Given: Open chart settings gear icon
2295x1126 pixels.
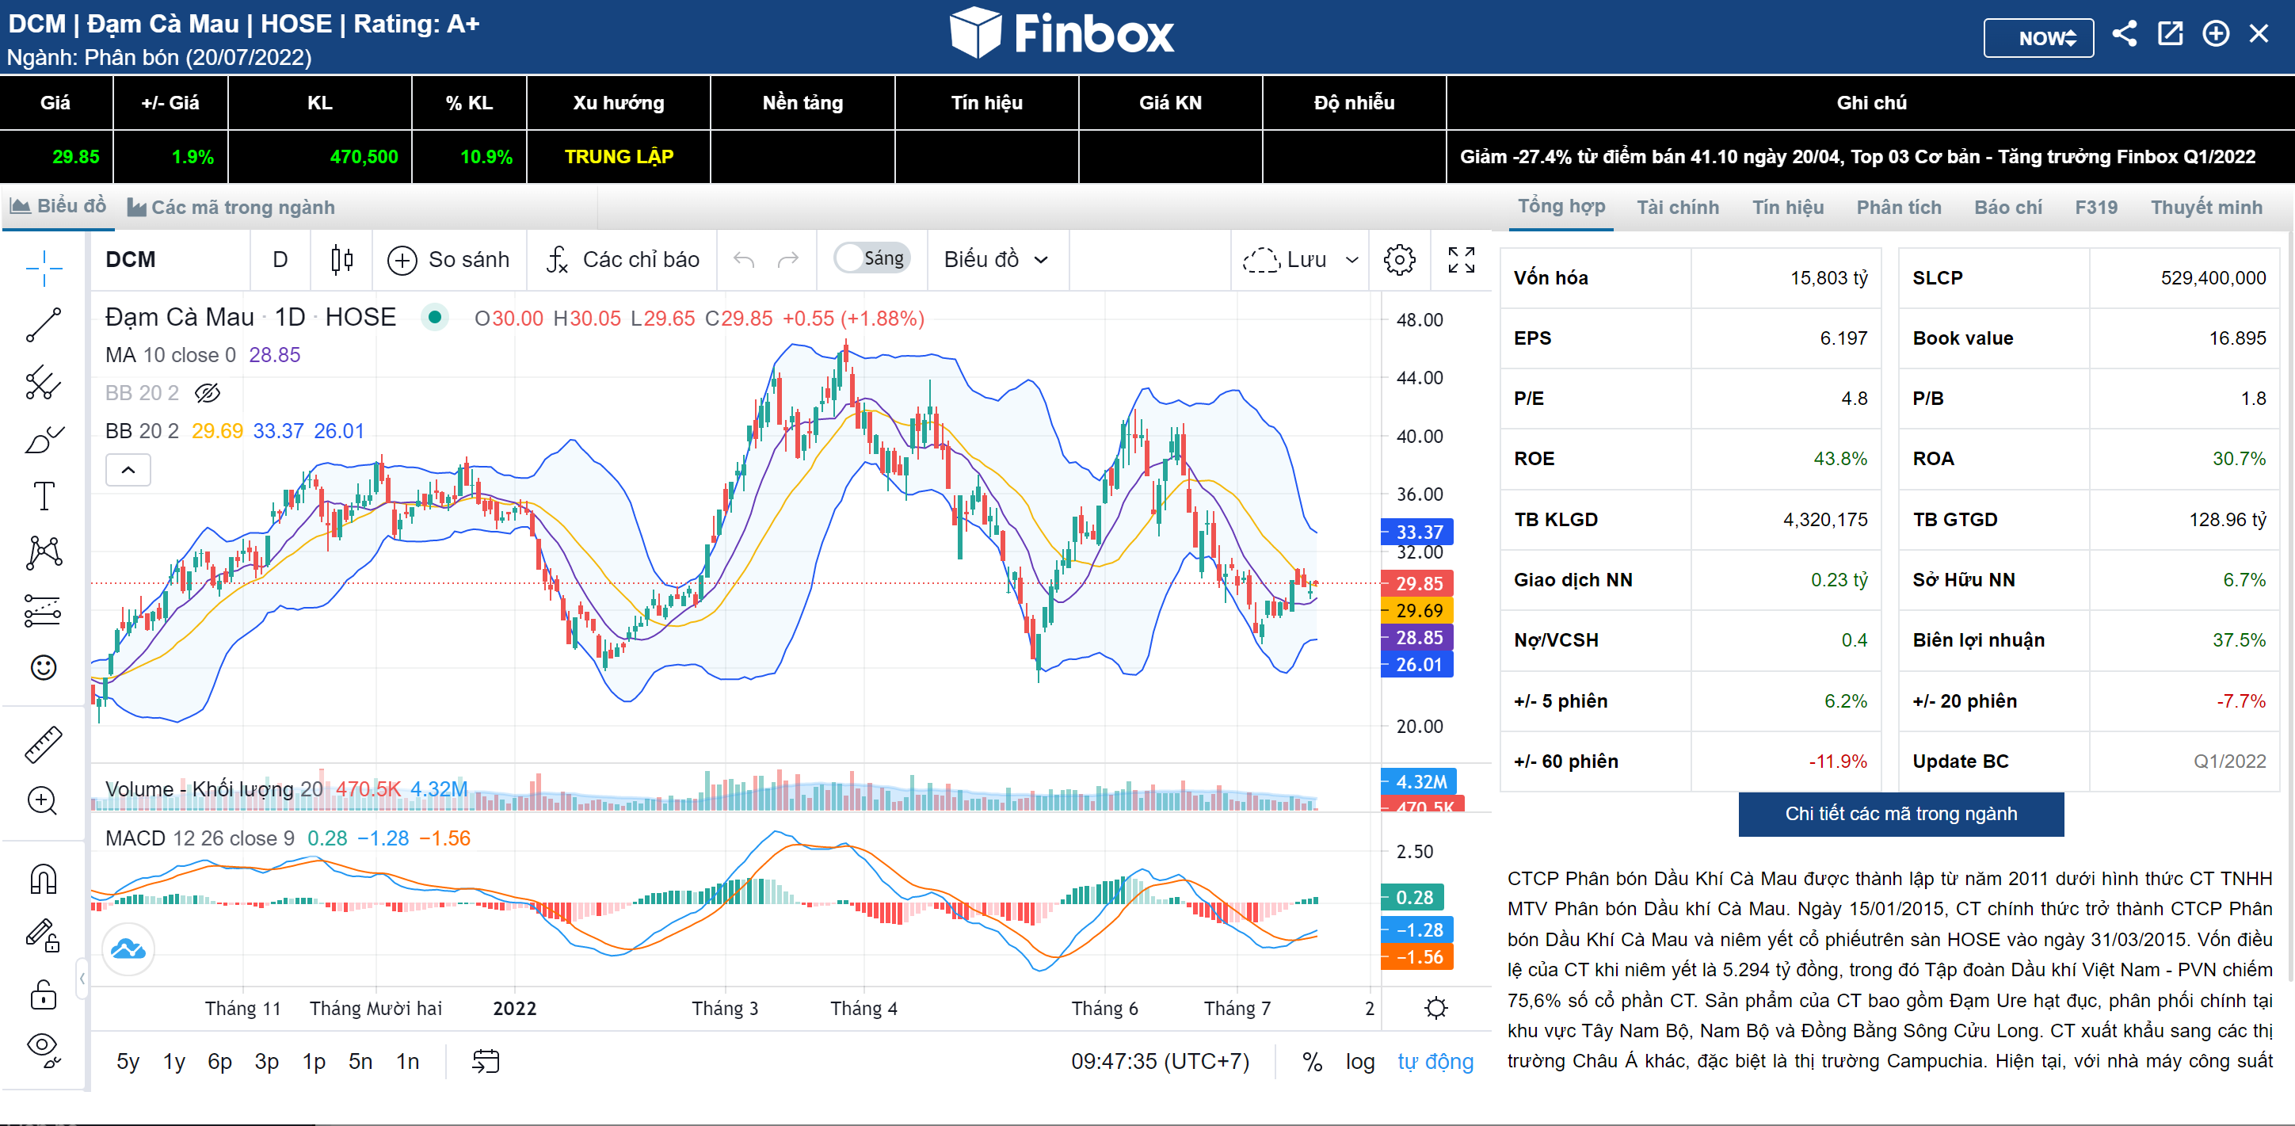Looking at the screenshot, I should 1399,259.
